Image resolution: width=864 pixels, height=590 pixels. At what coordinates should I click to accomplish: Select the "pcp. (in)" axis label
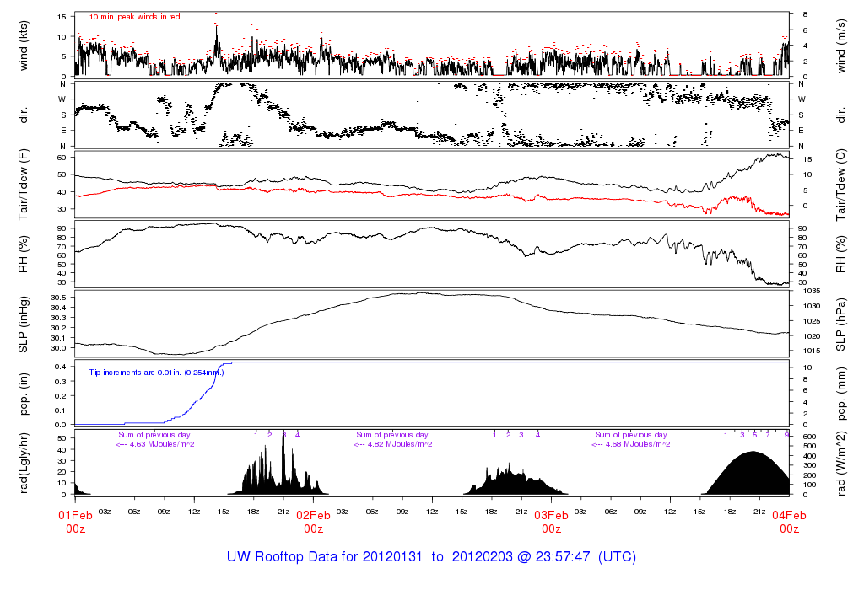coord(23,394)
